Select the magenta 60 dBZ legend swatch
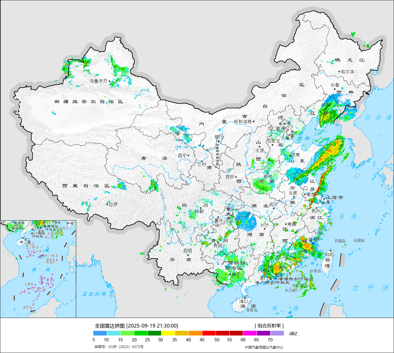Screen dimensions: 394x353 click(250, 333)
